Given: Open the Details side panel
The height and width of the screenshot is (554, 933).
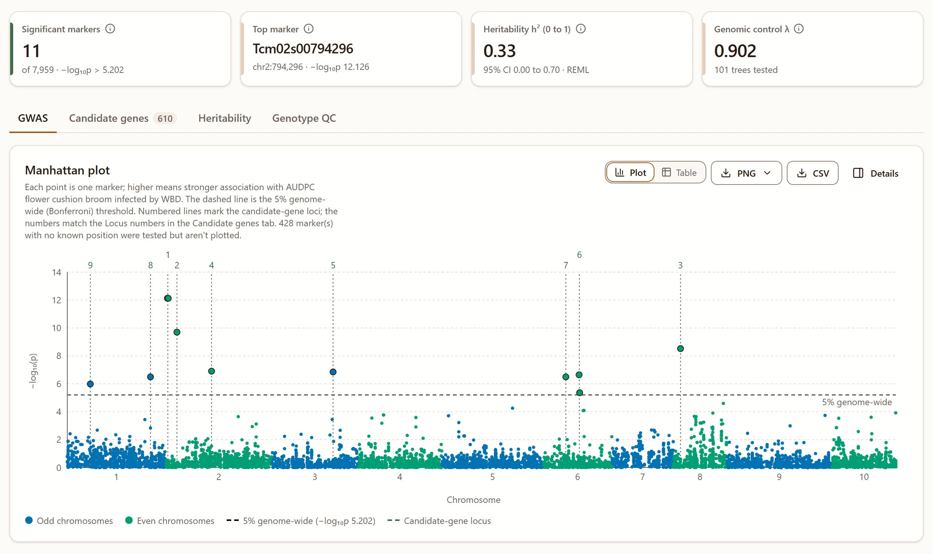Looking at the screenshot, I should 875,173.
